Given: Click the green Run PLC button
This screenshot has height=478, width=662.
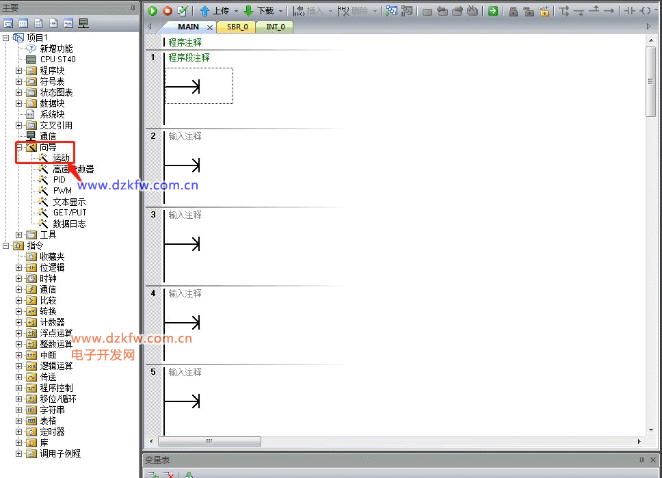Looking at the screenshot, I should 153,11.
